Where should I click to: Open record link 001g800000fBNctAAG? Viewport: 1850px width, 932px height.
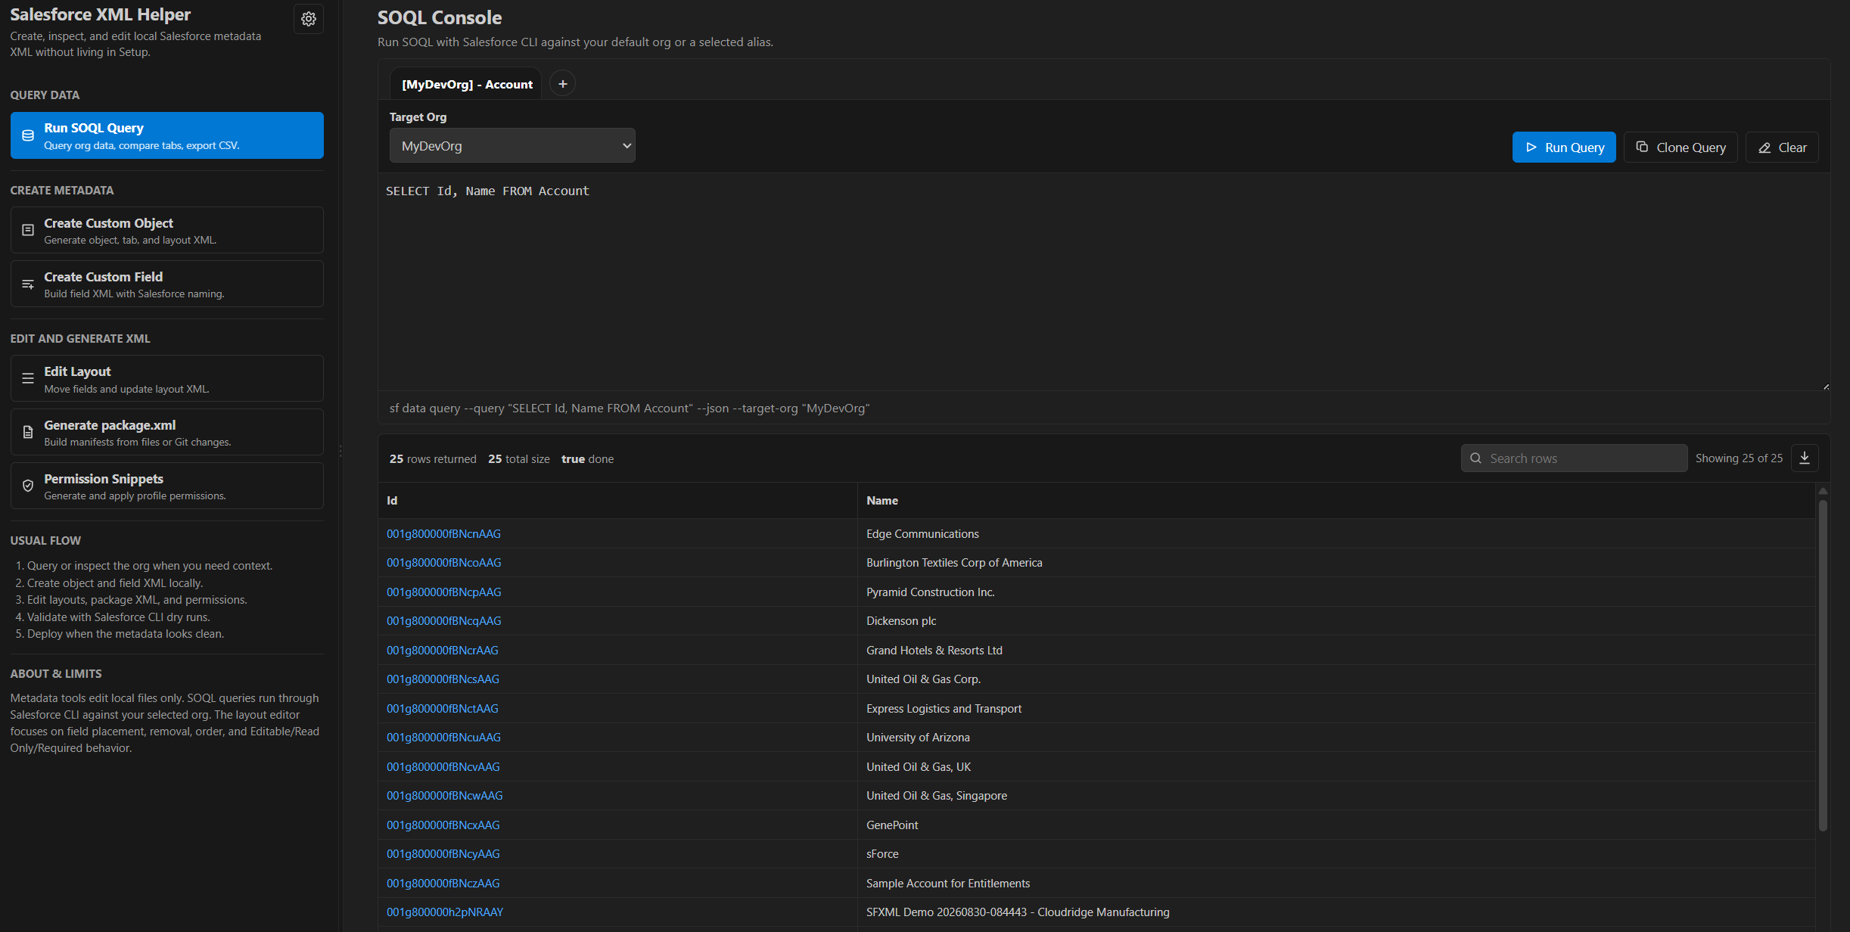(443, 709)
